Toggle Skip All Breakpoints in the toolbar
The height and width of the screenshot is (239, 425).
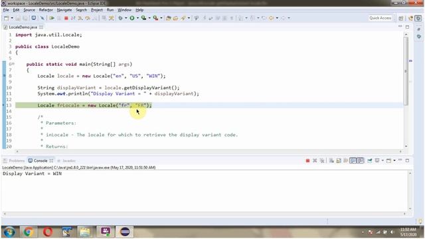click(42, 18)
